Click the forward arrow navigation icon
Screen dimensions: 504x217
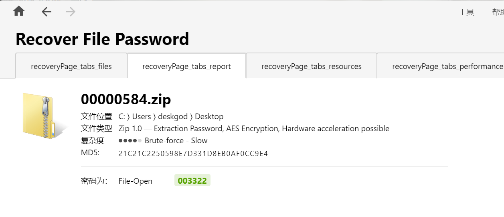71,12
